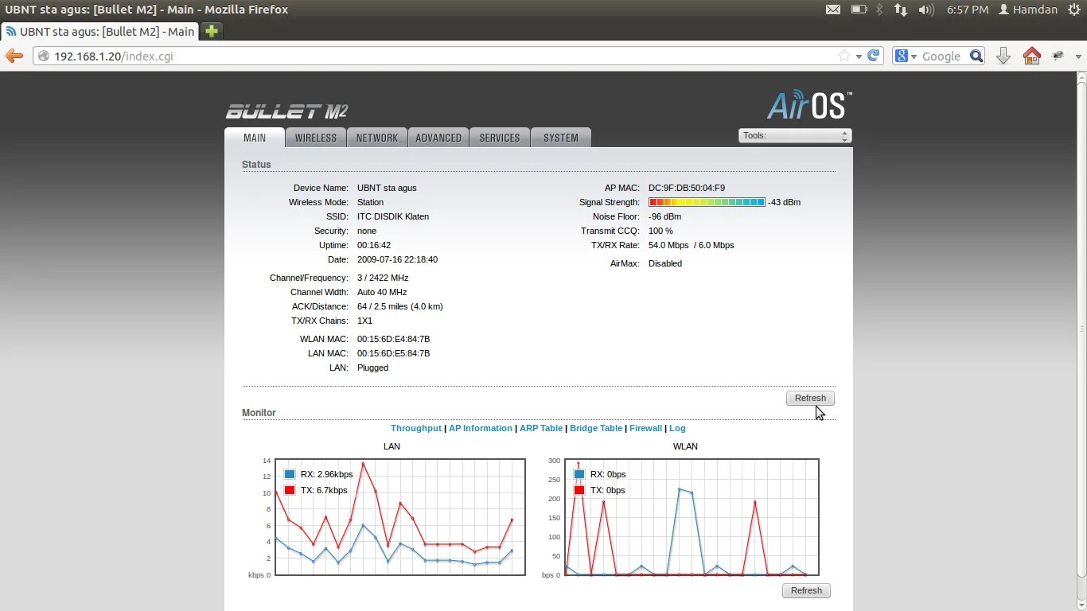Click the Channel/Frequency value 3 / 2422 MHz
Image resolution: width=1087 pixels, height=611 pixels.
[383, 278]
